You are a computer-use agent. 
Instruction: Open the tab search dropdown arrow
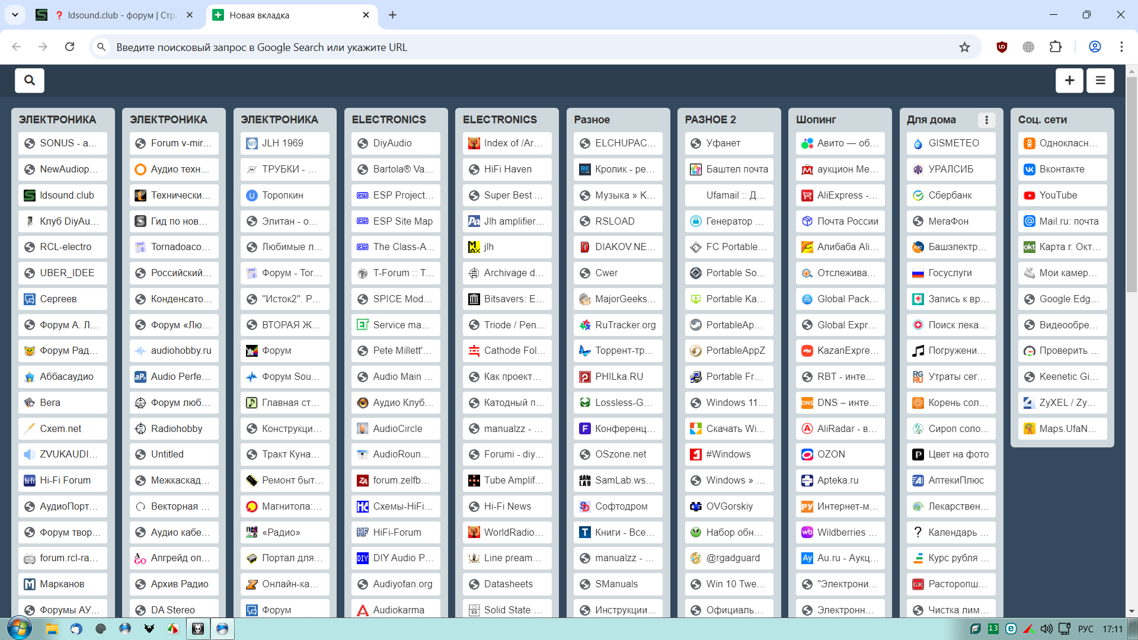click(15, 15)
